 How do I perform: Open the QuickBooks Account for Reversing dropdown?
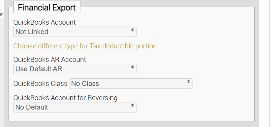(75, 107)
